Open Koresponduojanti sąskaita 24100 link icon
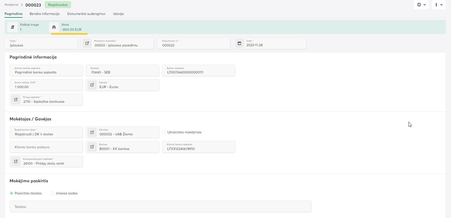This screenshot has width=451, height=218. (16, 161)
